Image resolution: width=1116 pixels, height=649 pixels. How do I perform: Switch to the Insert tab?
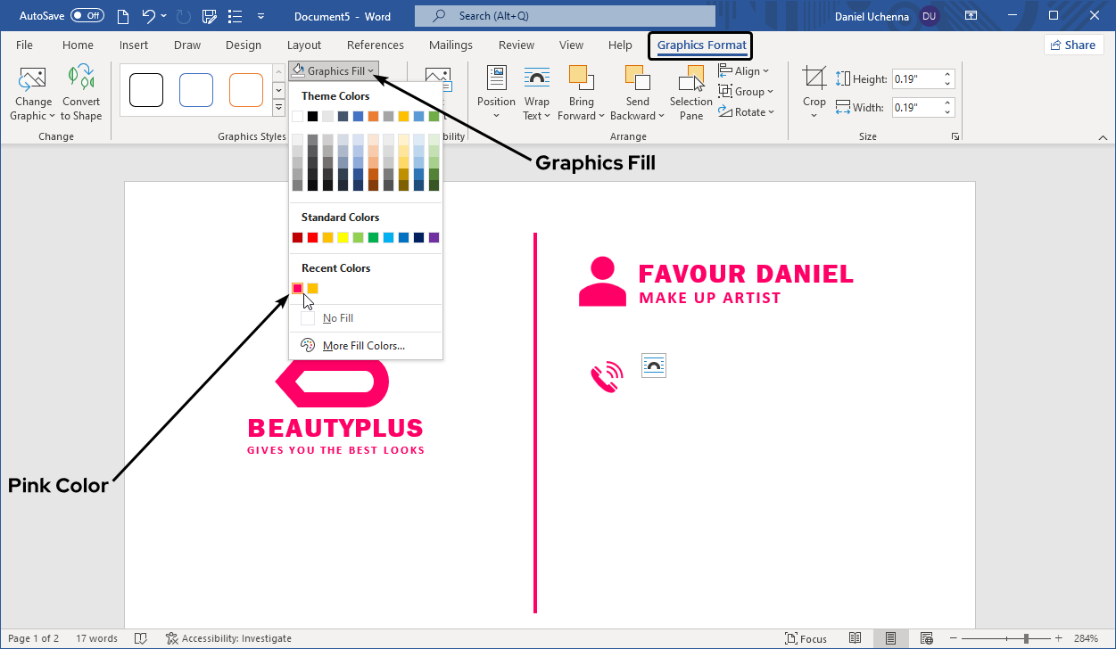point(134,45)
